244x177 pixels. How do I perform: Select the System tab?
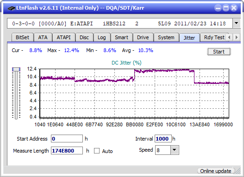tap(166, 37)
